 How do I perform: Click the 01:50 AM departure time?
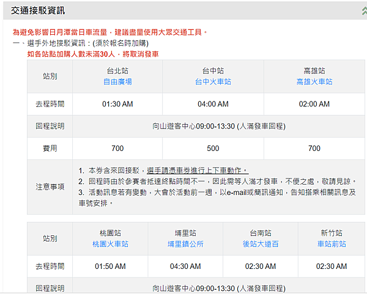coord(110,266)
